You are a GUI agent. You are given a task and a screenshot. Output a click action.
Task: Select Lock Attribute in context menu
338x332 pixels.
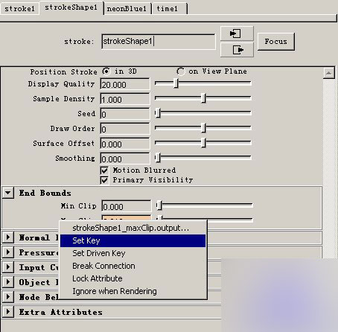(133, 278)
